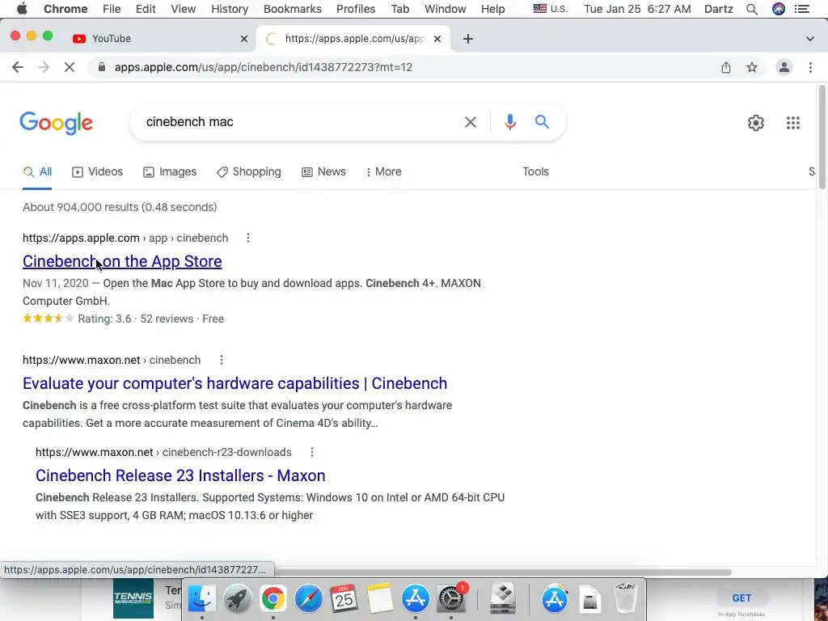Viewport: 828px width, 621px height.
Task: Search by voice using microphone icon
Action: click(509, 122)
